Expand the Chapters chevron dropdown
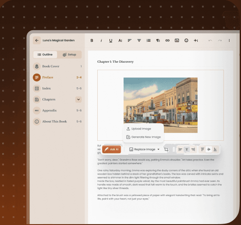The image size is (241, 225). [x=78, y=100]
